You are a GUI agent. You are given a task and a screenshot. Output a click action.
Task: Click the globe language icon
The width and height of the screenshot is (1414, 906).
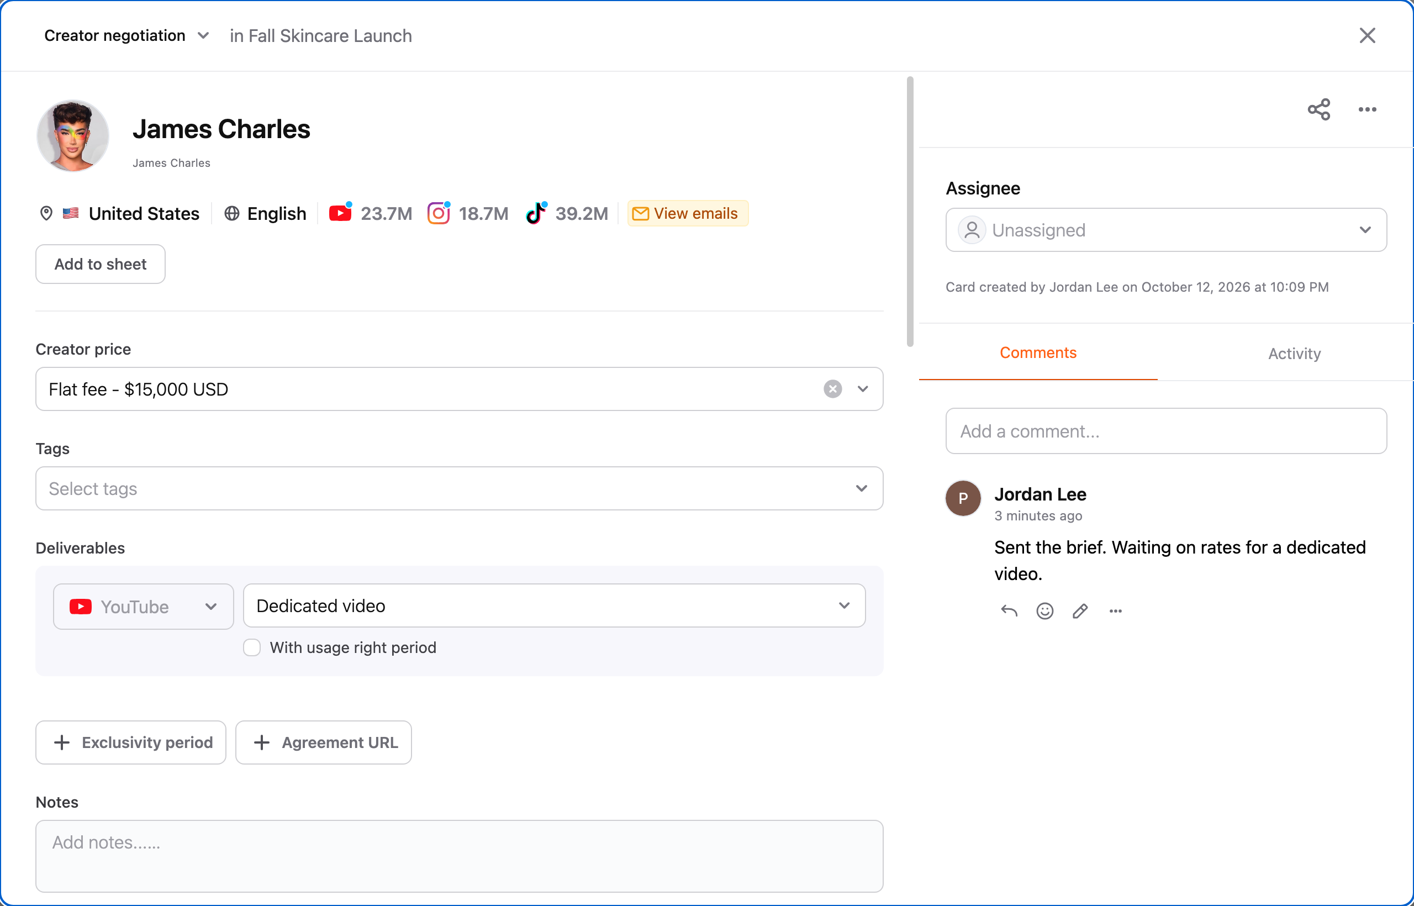(x=232, y=213)
